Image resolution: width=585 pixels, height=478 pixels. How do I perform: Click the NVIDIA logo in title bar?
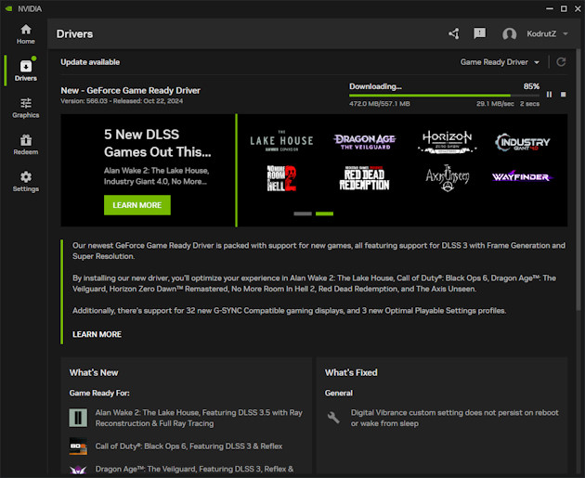(x=8, y=8)
